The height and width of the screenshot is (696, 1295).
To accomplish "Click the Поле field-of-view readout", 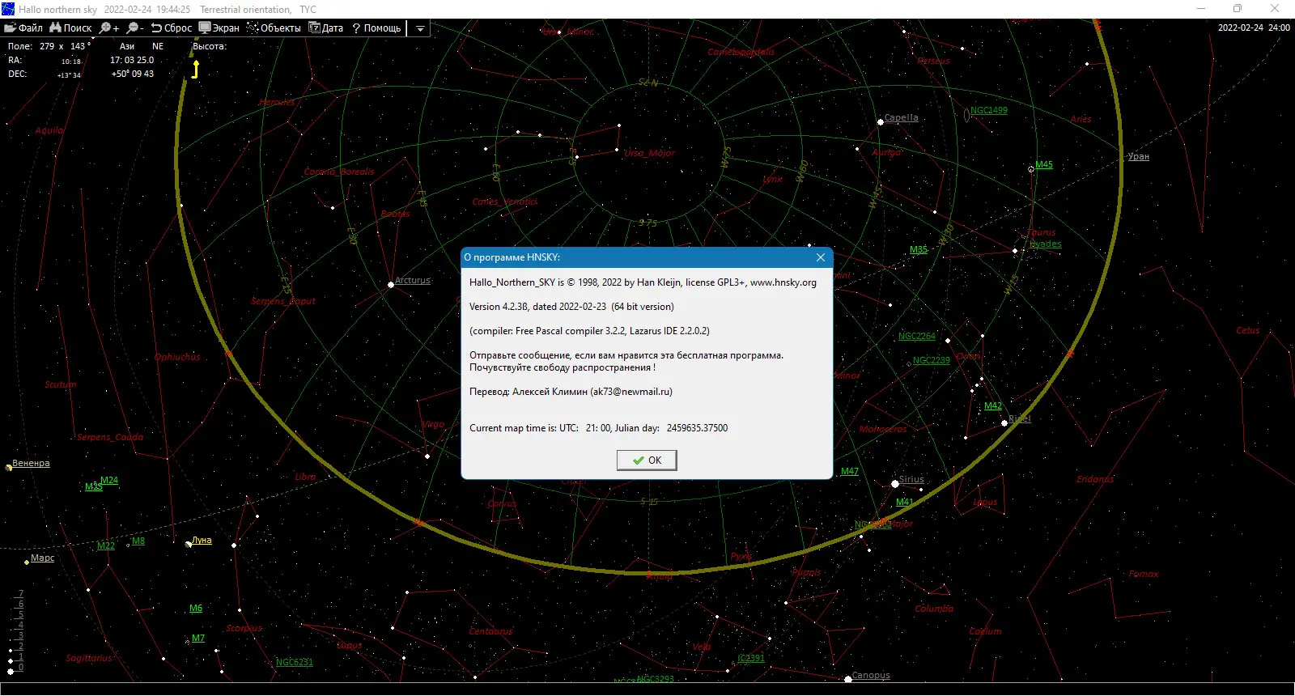I will pos(49,47).
